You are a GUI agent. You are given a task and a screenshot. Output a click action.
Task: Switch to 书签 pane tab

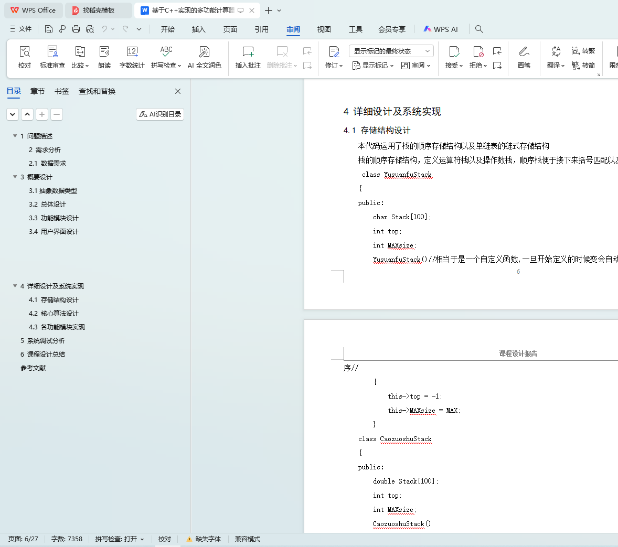(x=62, y=91)
